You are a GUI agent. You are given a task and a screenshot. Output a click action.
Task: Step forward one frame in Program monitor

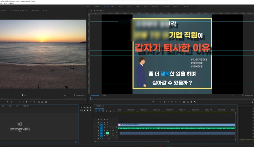coord(176,102)
